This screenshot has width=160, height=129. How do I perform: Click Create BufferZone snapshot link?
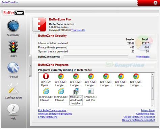pyautogui.click(x=139, y=117)
